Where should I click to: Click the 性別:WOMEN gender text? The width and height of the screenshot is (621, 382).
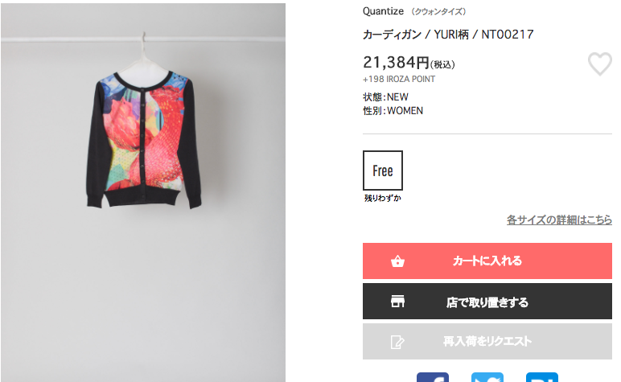[x=393, y=111]
